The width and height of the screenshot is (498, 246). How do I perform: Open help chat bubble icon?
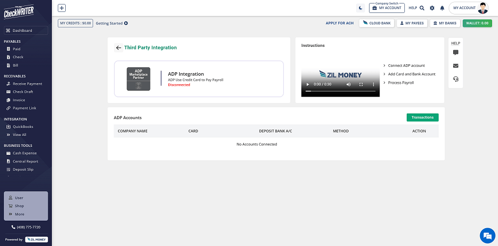click(x=456, y=53)
